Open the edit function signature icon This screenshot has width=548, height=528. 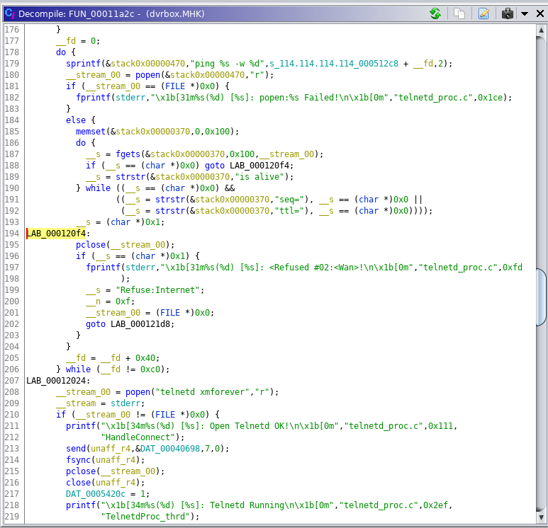point(483,13)
